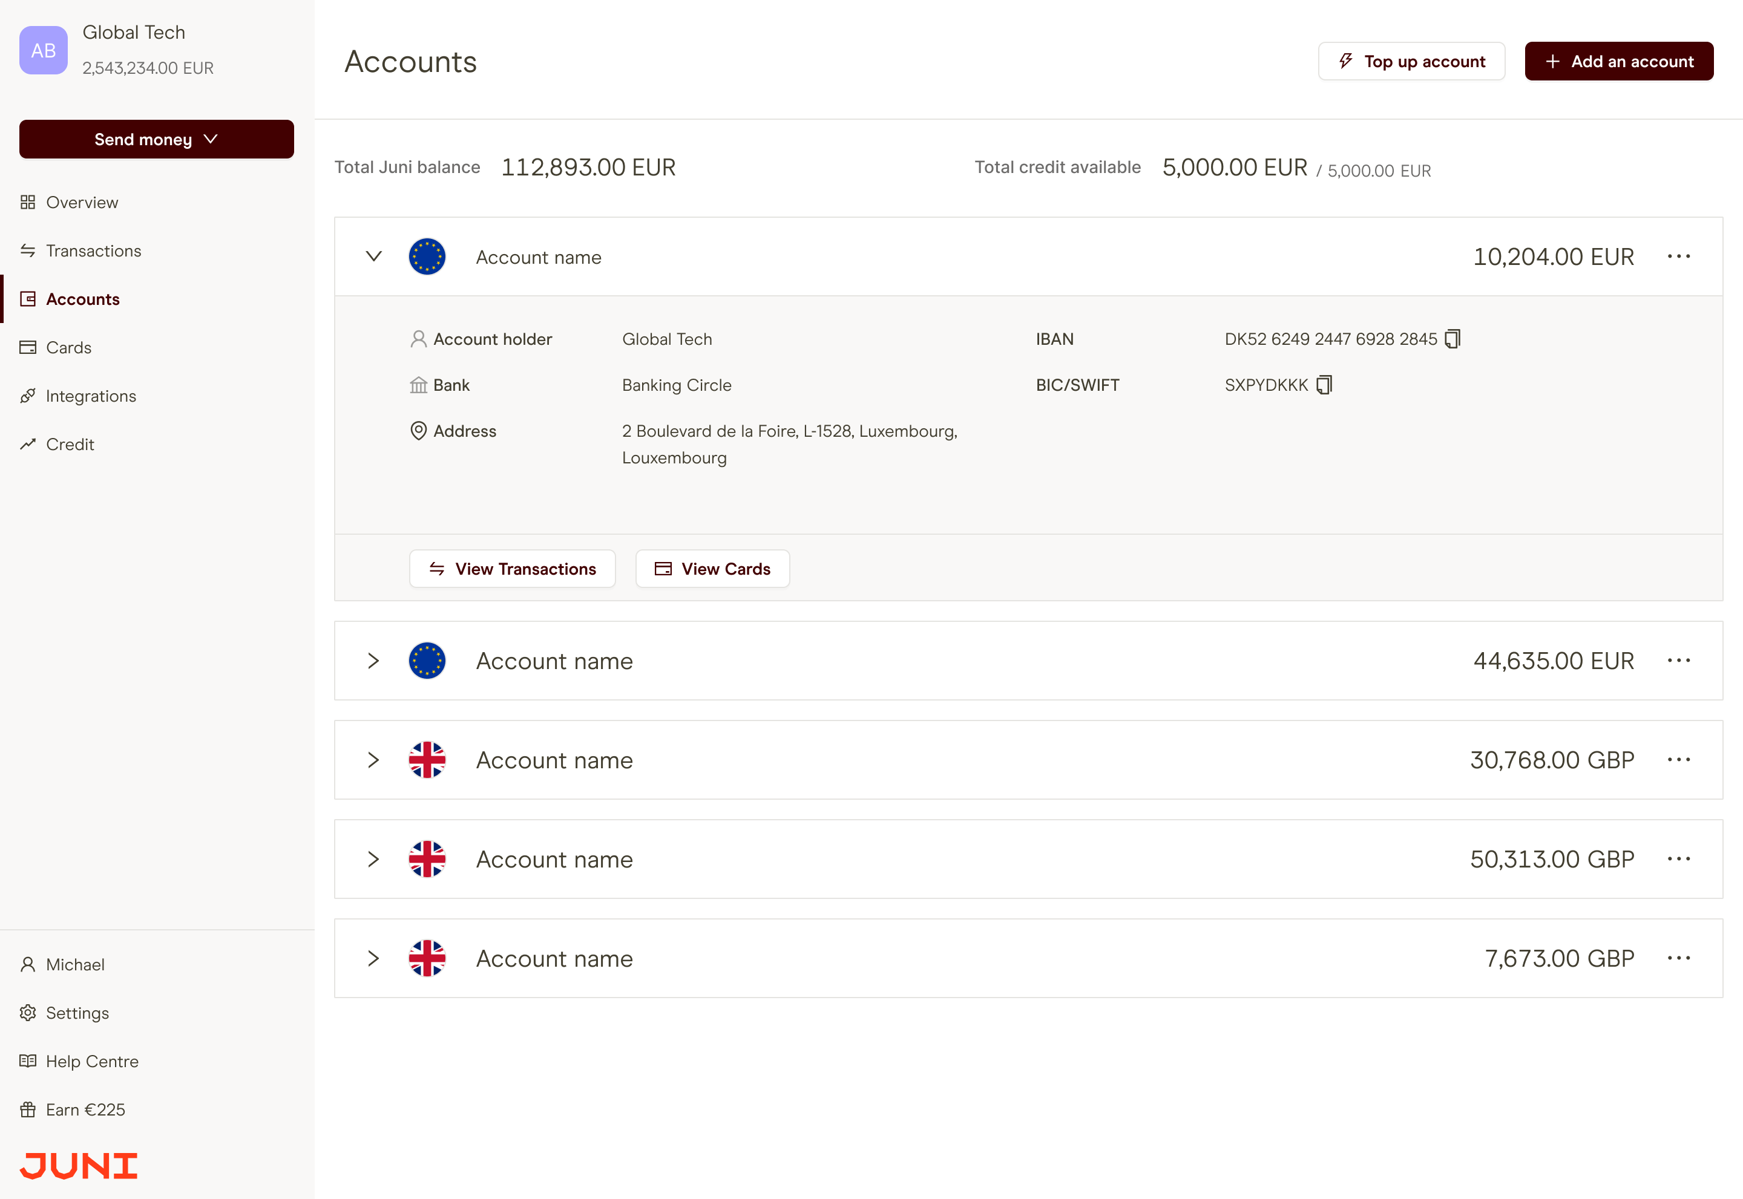Expand the 44,635.00 EUR account row
The height and width of the screenshot is (1199, 1743).
pos(373,661)
